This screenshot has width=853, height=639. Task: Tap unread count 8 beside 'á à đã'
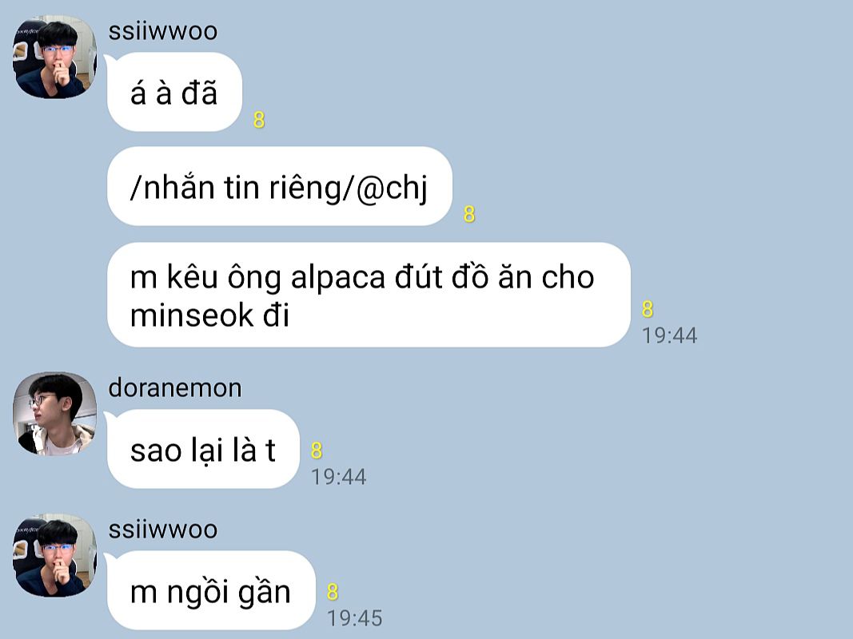pos(259,120)
